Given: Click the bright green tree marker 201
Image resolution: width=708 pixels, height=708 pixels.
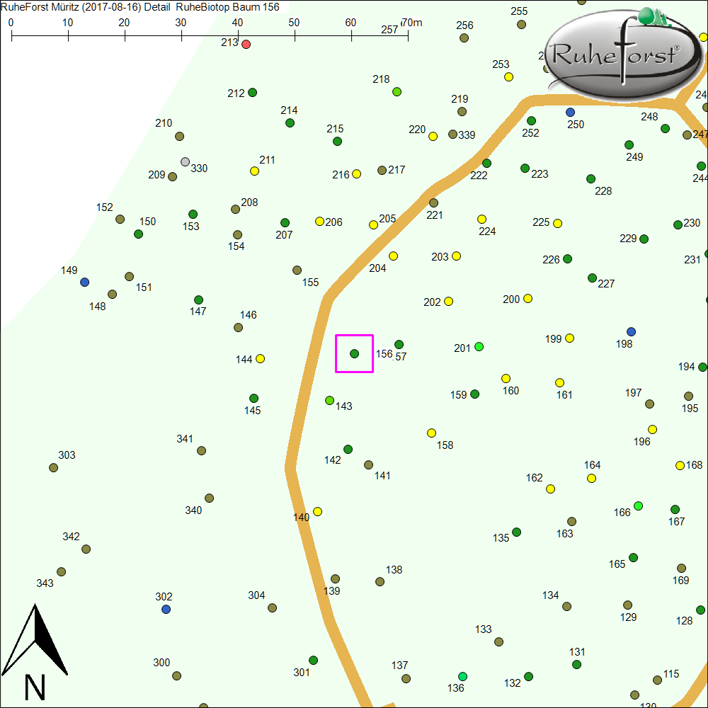Looking at the screenshot, I should coord(479,346).
